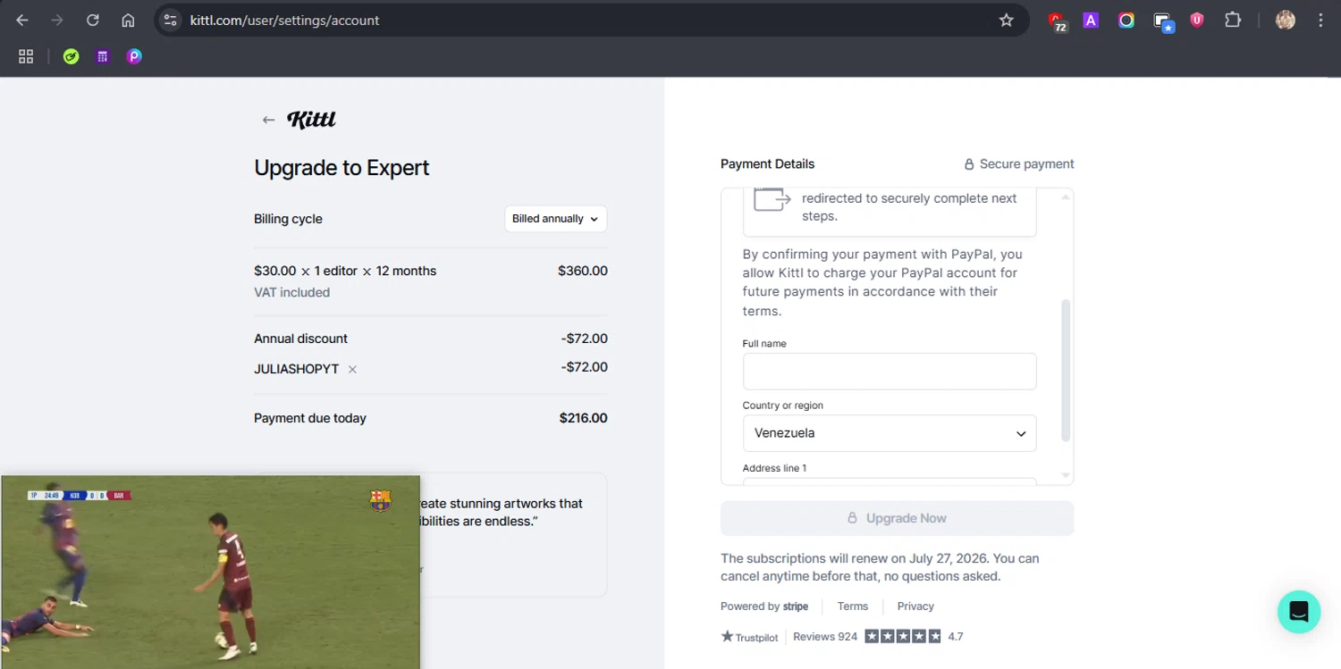Open the apps grid in bookmarks bar
Image resolution: width=1341 pixels, height=669 pixels.
point(26,56)
